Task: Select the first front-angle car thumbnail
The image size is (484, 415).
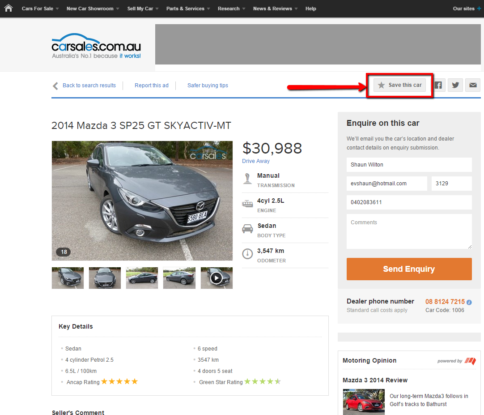Action: [x=68, y=278]
